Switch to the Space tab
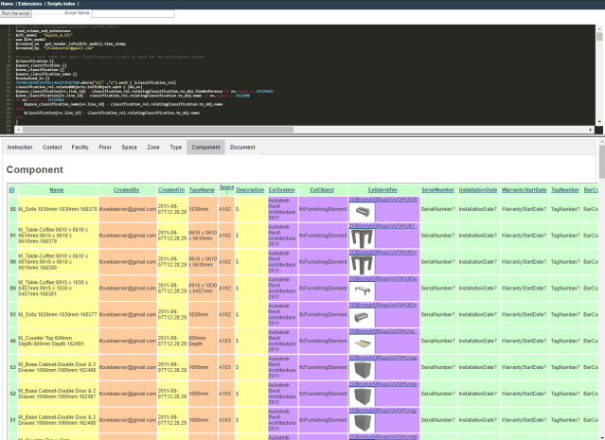Viewport: 605px width, 440px height. pyautogui.click(x=129, y=148)
